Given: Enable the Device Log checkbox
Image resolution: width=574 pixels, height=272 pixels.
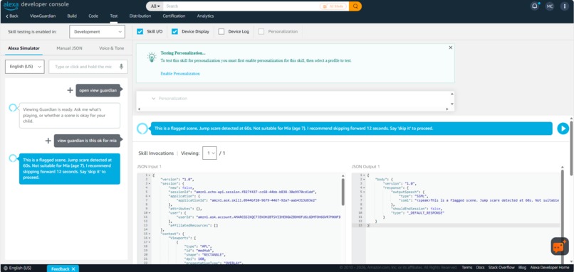Looking at the screenshot, I should coord(221,32).
